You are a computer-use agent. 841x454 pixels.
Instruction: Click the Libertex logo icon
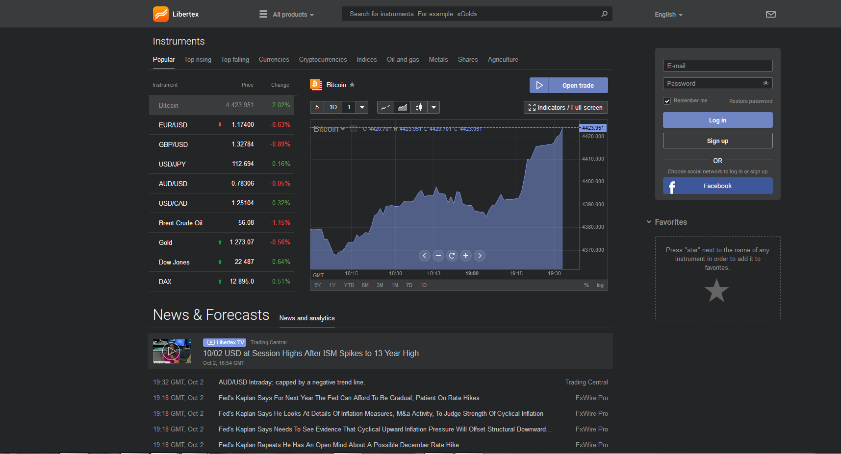[x=161, y=14]
